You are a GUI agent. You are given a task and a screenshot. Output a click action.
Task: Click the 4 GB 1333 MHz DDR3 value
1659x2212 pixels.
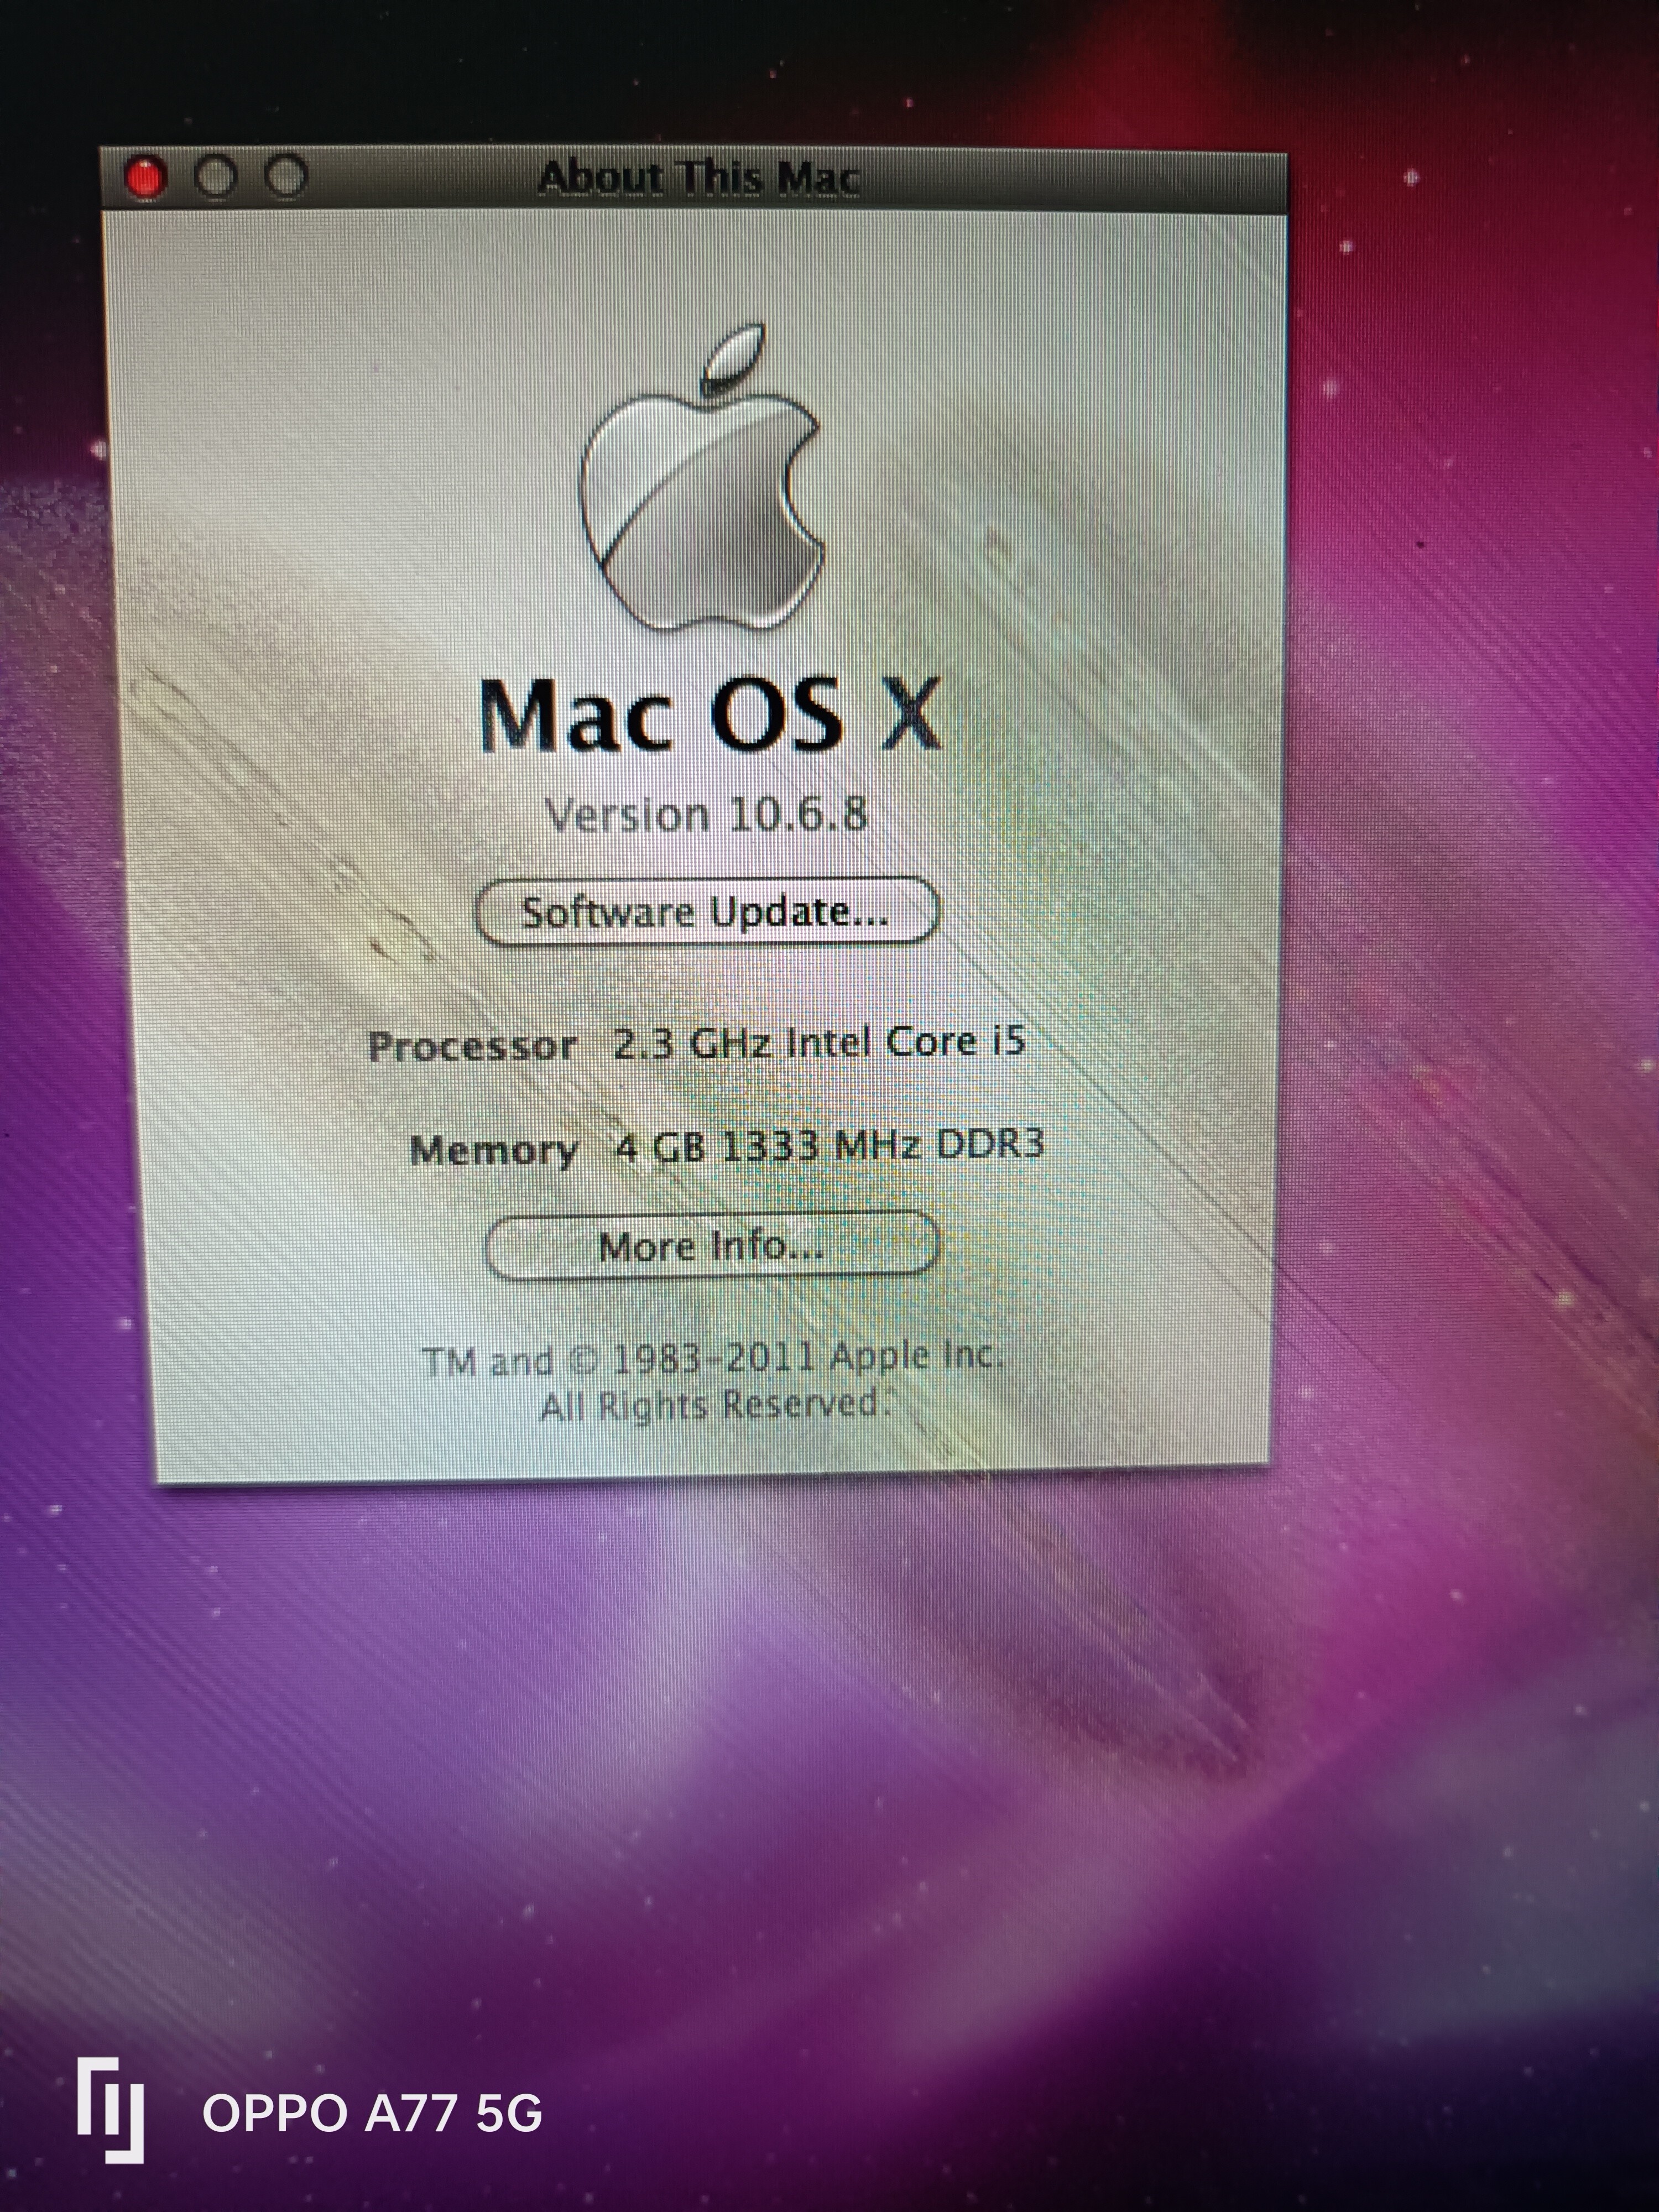point(829,1144)
